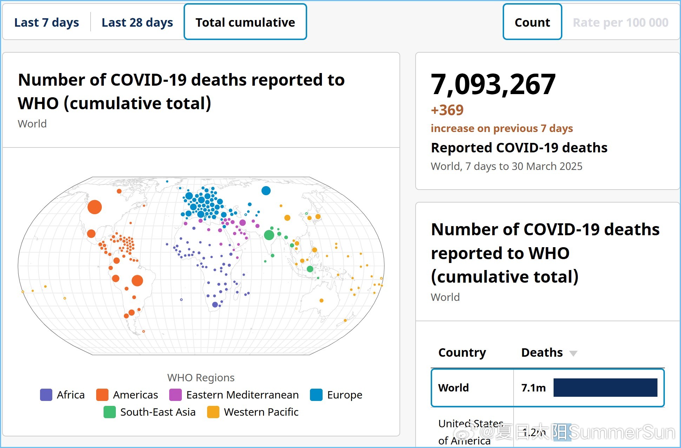Toggle the Americas legend color swatch

point(102,395)
